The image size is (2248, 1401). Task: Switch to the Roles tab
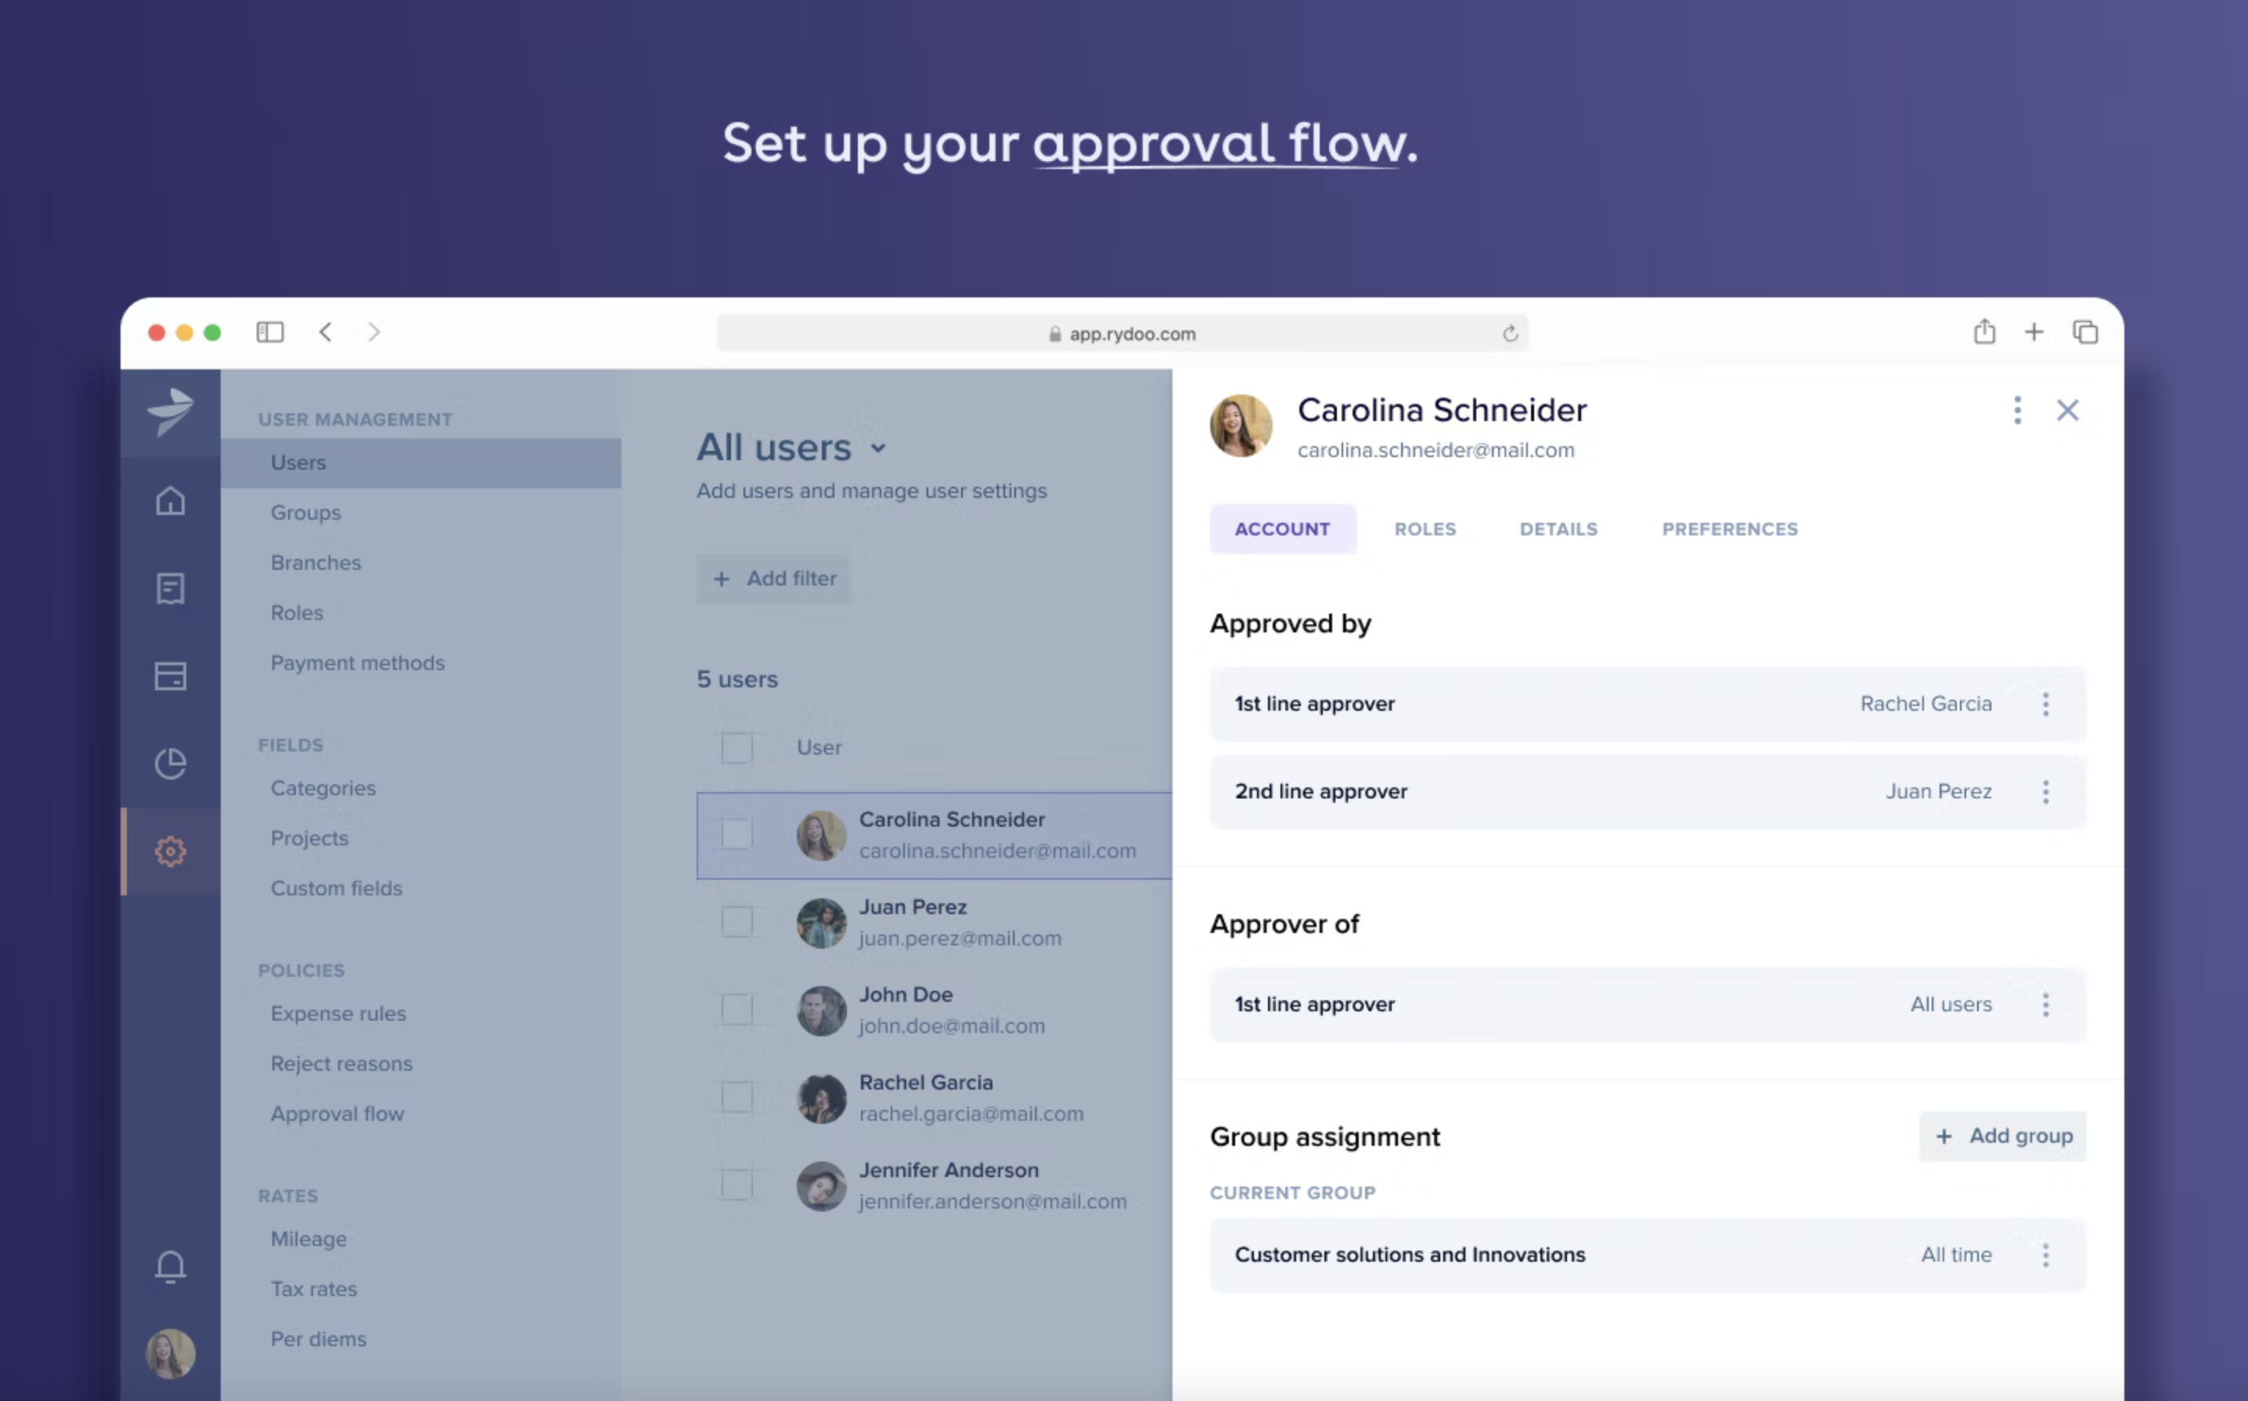(x=1425, y=529)
